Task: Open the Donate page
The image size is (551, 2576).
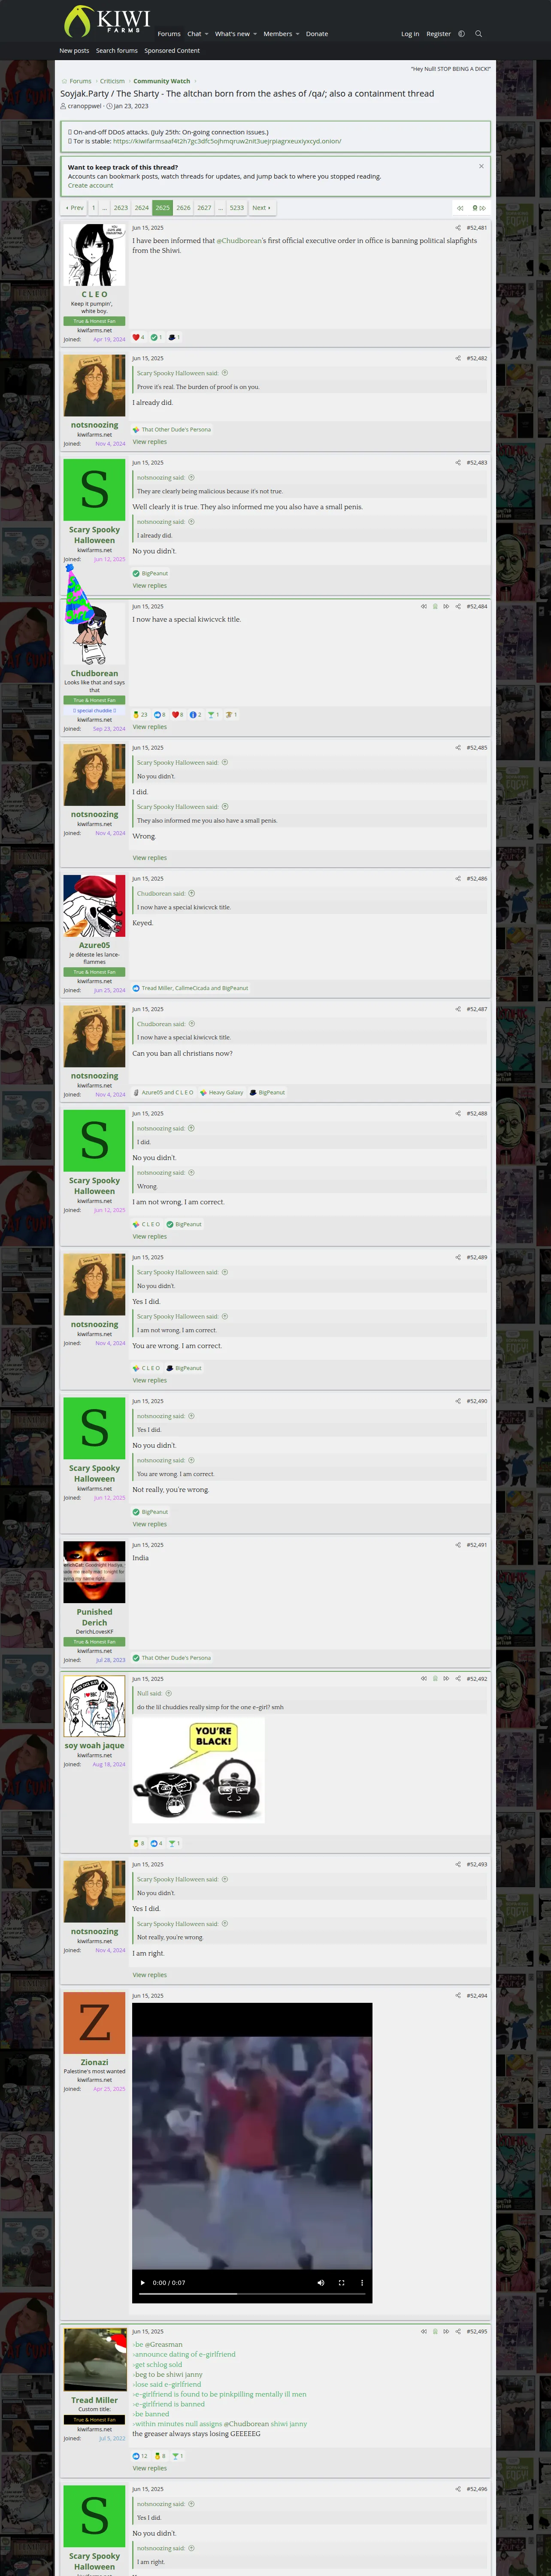Action: click(x=317, y=34)
